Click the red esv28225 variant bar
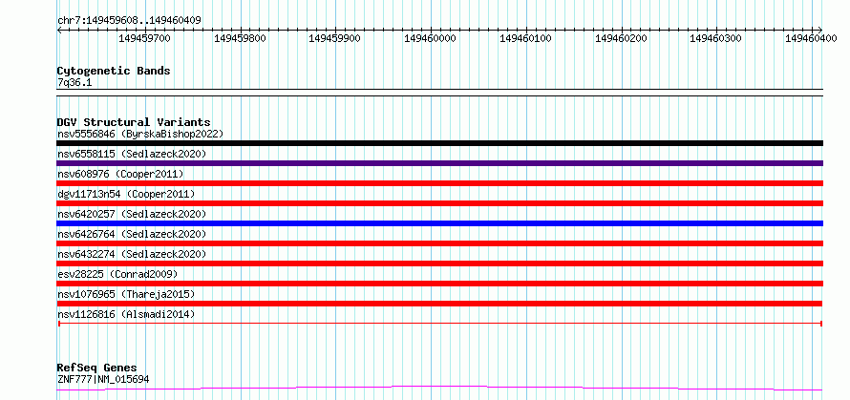 (x=439, y=284)
